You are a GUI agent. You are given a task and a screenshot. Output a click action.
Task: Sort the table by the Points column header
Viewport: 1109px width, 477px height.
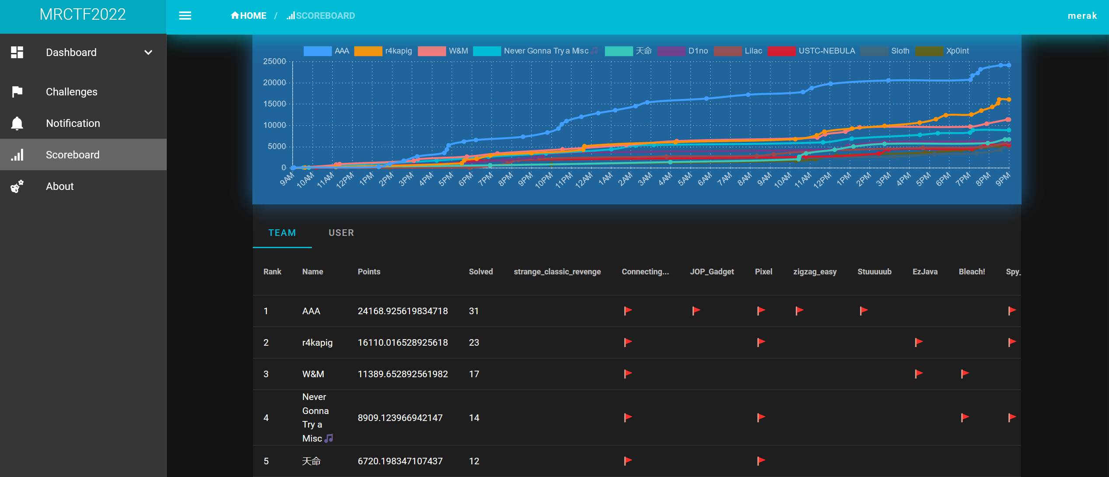369,272
